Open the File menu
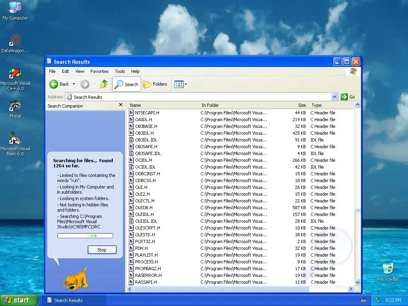The width and height of the screenshot is (408, 306). coord(52,71)
